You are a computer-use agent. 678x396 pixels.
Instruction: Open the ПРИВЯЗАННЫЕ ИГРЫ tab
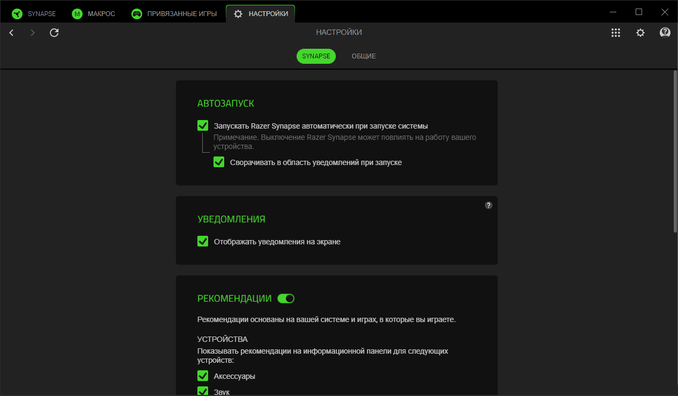[x=174, y=14]
